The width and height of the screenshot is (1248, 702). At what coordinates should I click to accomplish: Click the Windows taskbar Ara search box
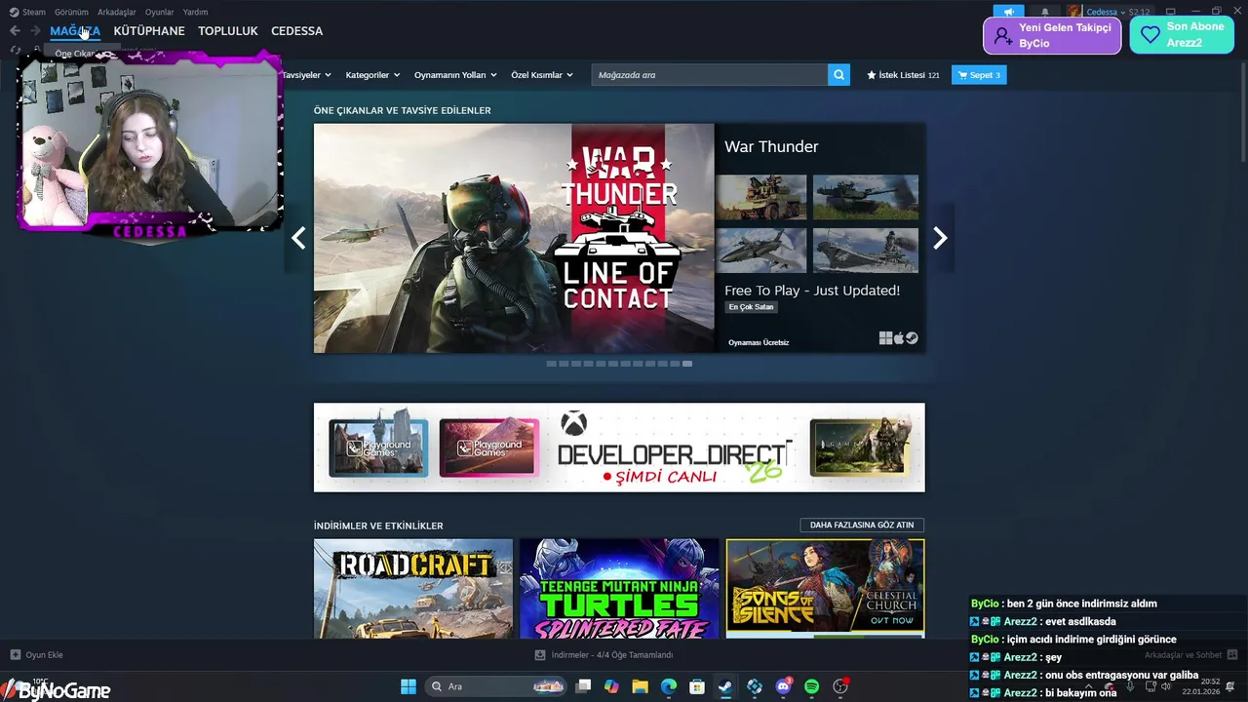click(496, 686)
